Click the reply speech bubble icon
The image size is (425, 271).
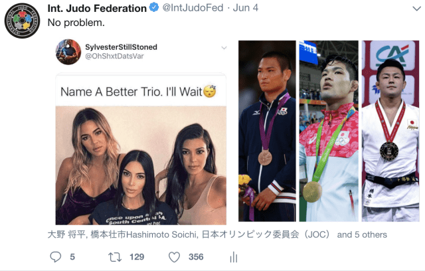[56, 256]
